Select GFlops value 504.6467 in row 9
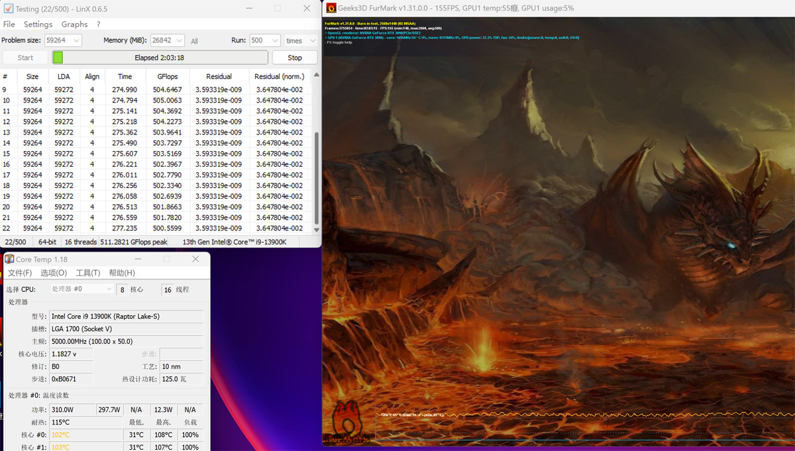The image size is (795, 451). (x=167, y=89)
